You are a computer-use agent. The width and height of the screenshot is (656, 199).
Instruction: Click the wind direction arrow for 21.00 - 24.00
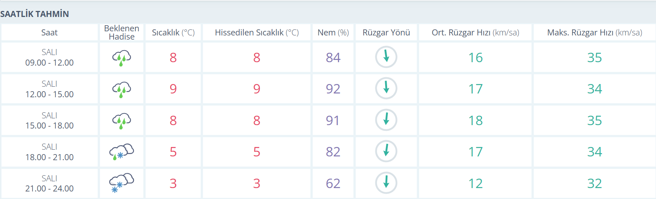pos(386,183)
